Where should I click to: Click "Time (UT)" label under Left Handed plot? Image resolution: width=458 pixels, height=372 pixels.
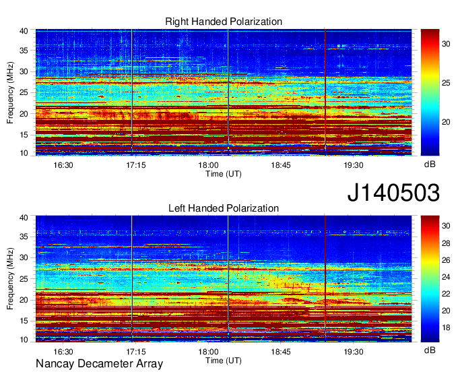(224, 361)
